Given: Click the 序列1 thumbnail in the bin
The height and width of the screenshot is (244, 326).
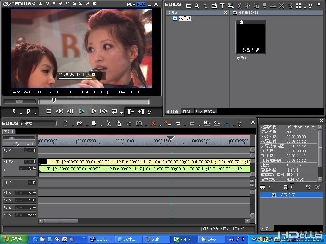Looking at the screenshot, I should 251,37.
